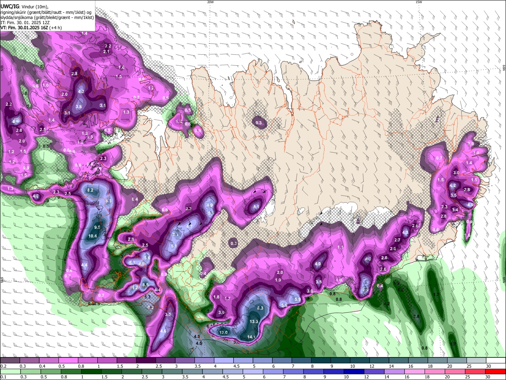Click upper-scale dark purple swatch between 2 and 2.5

pyautogui.click(x=146, y=361)
